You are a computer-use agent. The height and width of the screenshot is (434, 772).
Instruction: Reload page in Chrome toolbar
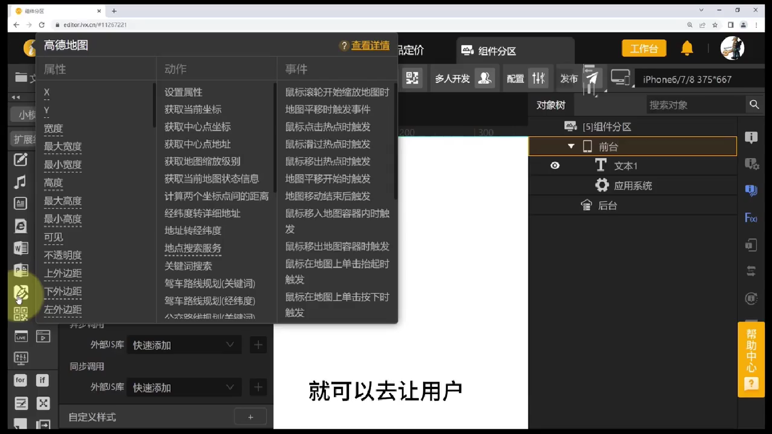click(41, 25)
